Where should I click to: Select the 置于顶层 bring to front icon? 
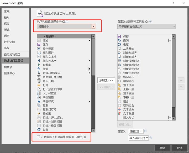point(119,85)
